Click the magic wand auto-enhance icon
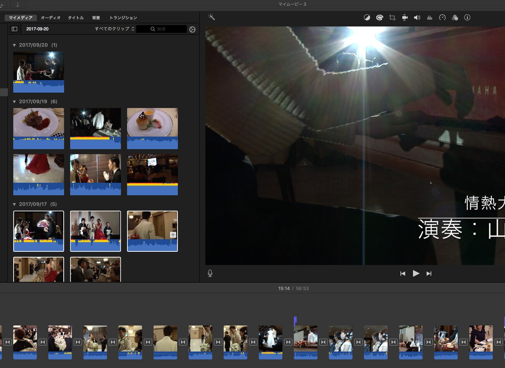 [x=212, y=17]
